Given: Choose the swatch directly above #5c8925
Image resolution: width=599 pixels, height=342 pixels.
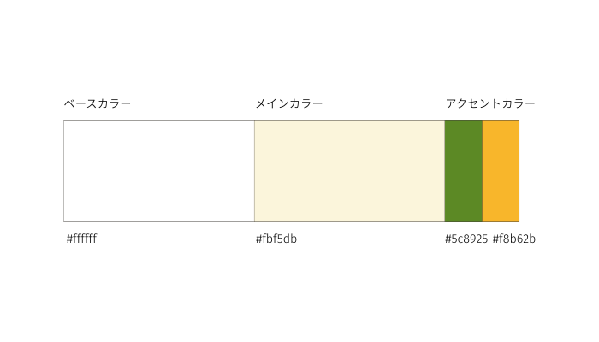Looking at the screenshot, I should pyautogui.click(x=464, y=171).
